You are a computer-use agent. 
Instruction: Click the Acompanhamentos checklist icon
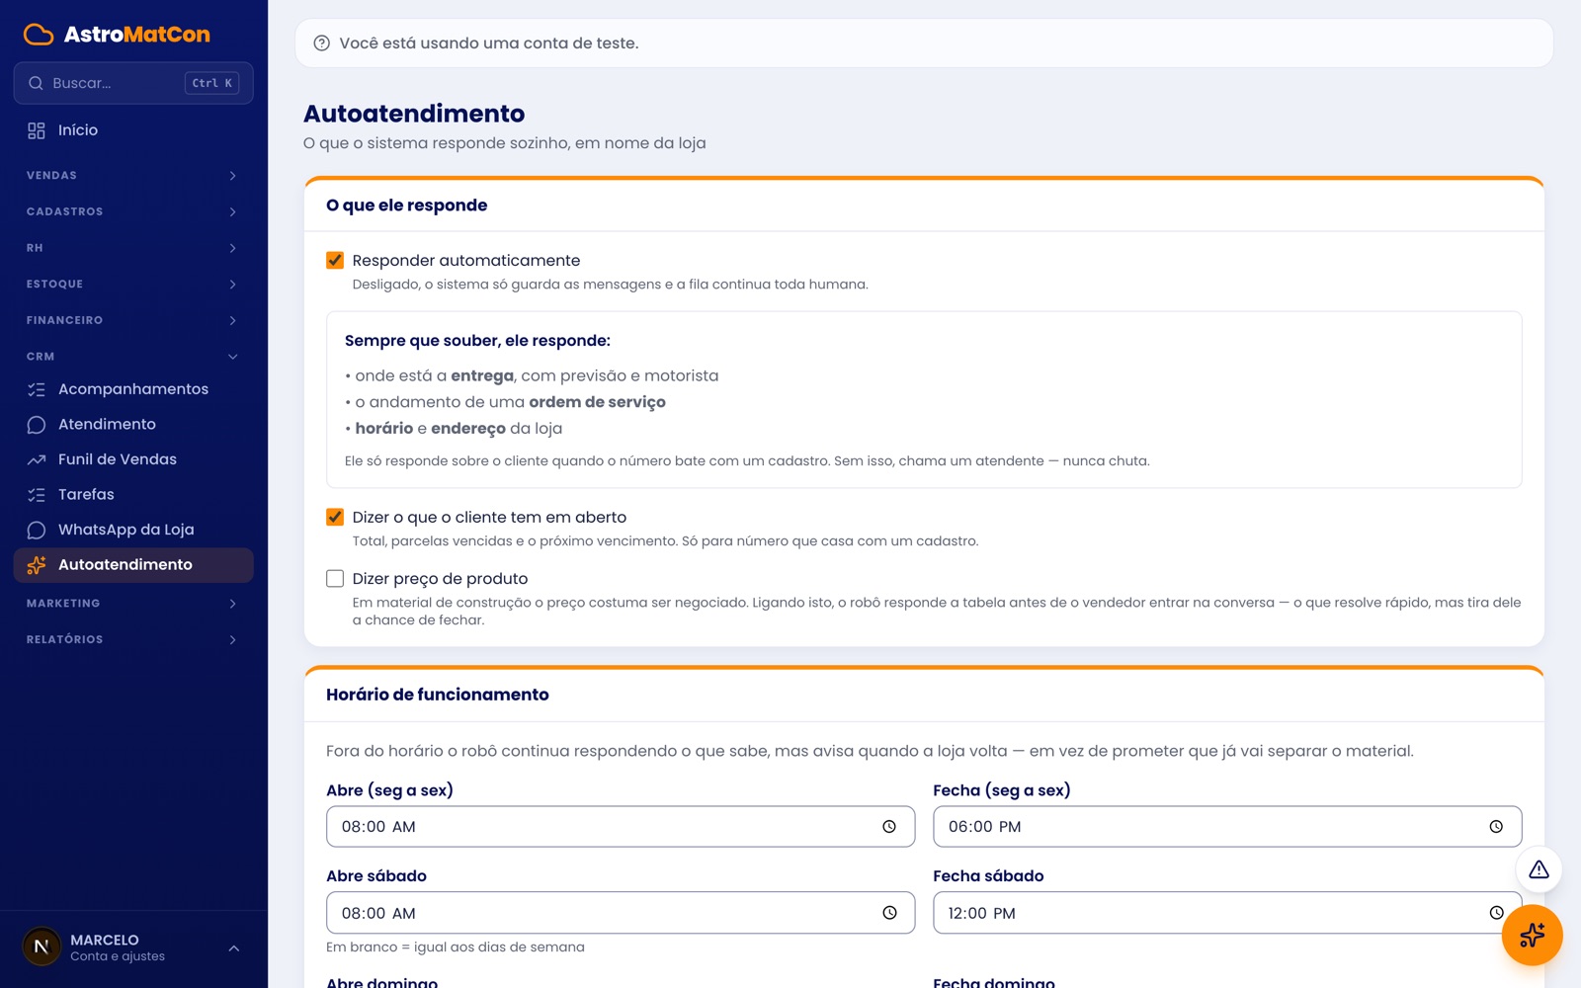pyautogui.click(x=37, y=389)
